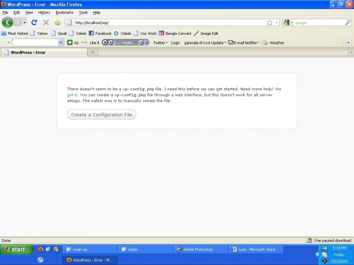Click inside the Google search box

tap(319, 23)
